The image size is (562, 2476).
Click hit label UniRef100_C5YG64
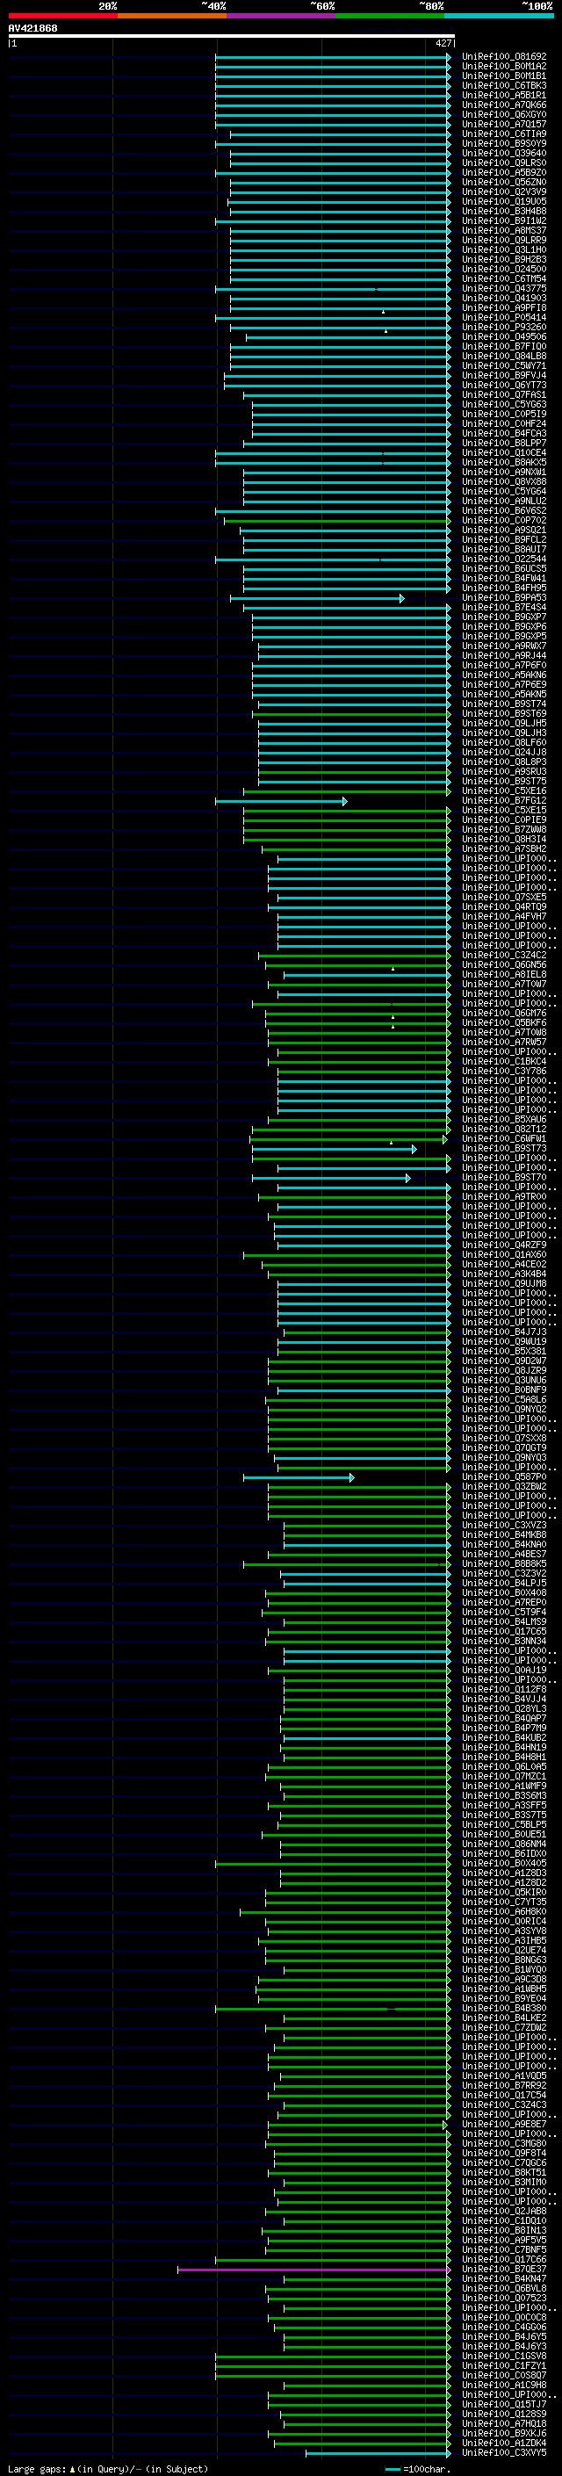(503, 491)
